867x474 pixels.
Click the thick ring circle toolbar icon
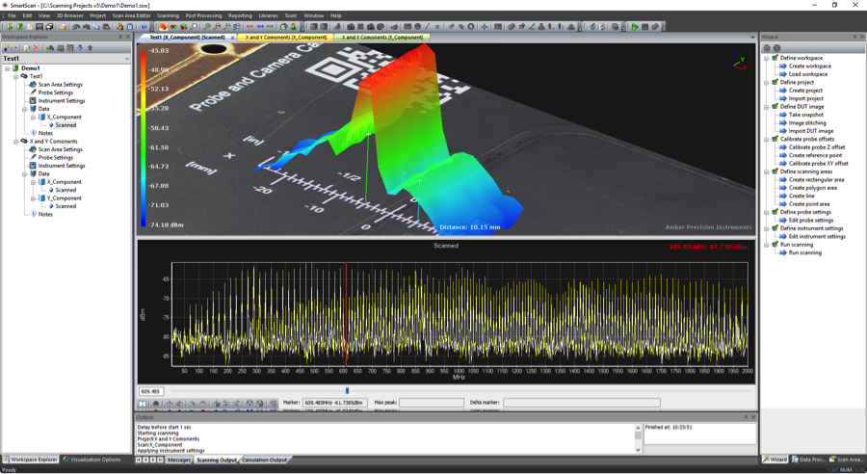[471, 27]
